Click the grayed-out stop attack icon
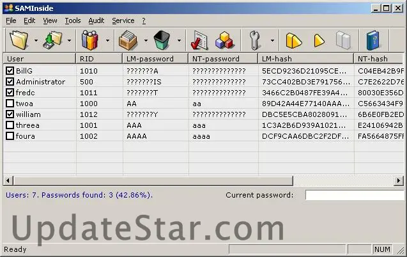The image size is (407, 257). click(x=343, y=40)
